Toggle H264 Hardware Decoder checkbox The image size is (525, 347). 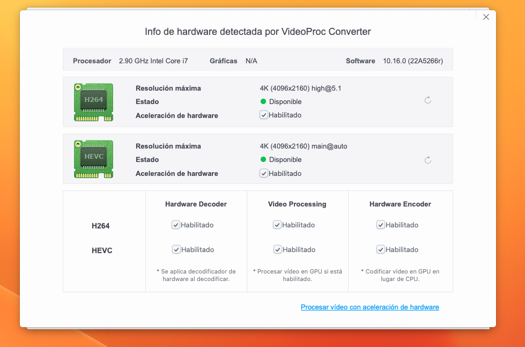point(176,225)
